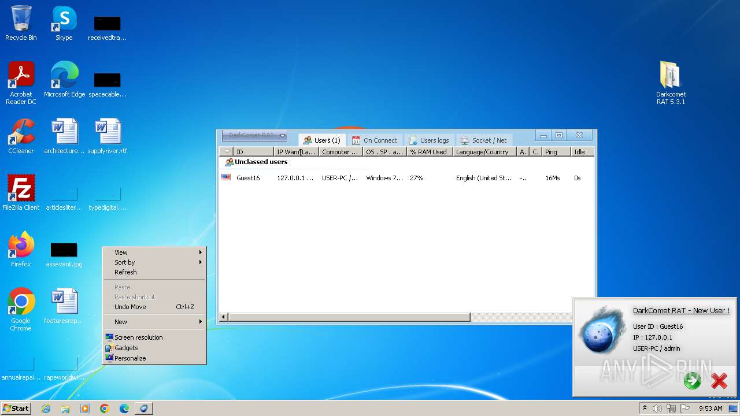
Task: Open Screen resolution from the context menu
Action: (x=154, y=337)
